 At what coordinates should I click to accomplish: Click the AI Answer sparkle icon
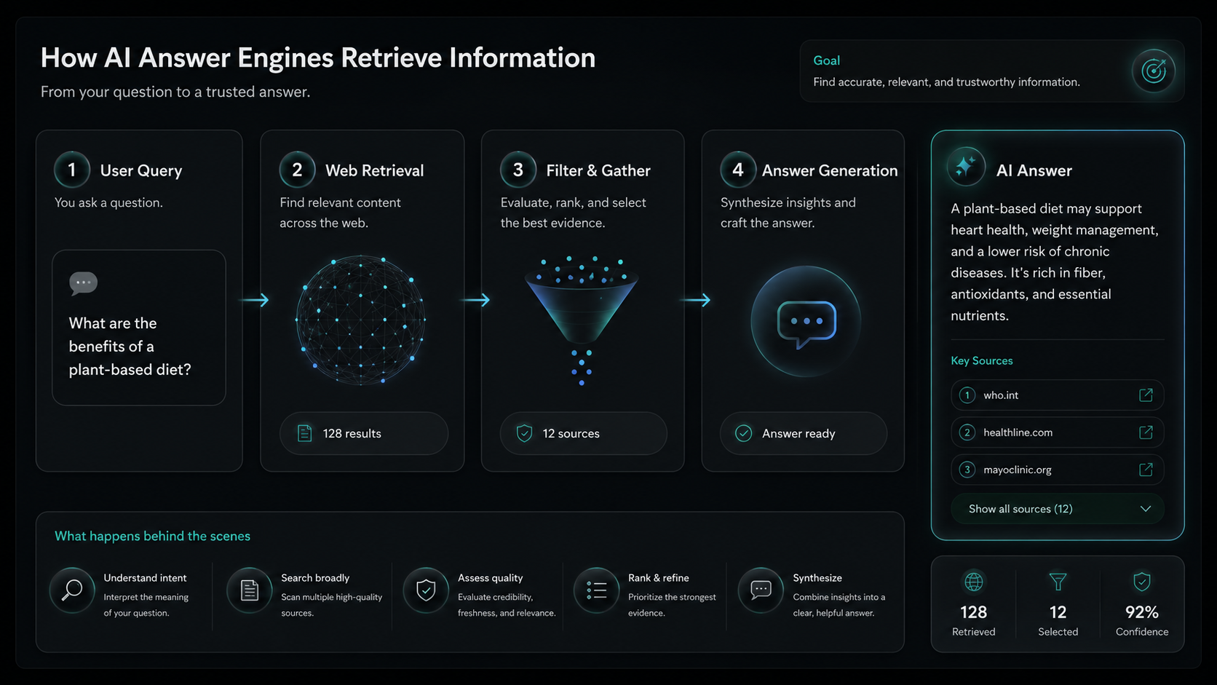[966, 167]
